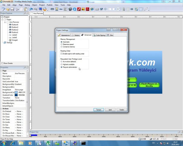Image resolution: width=183 pixels, height=146 pixels.
Task: Click the blue Project Size progress bar
Action: coord(34,135)
